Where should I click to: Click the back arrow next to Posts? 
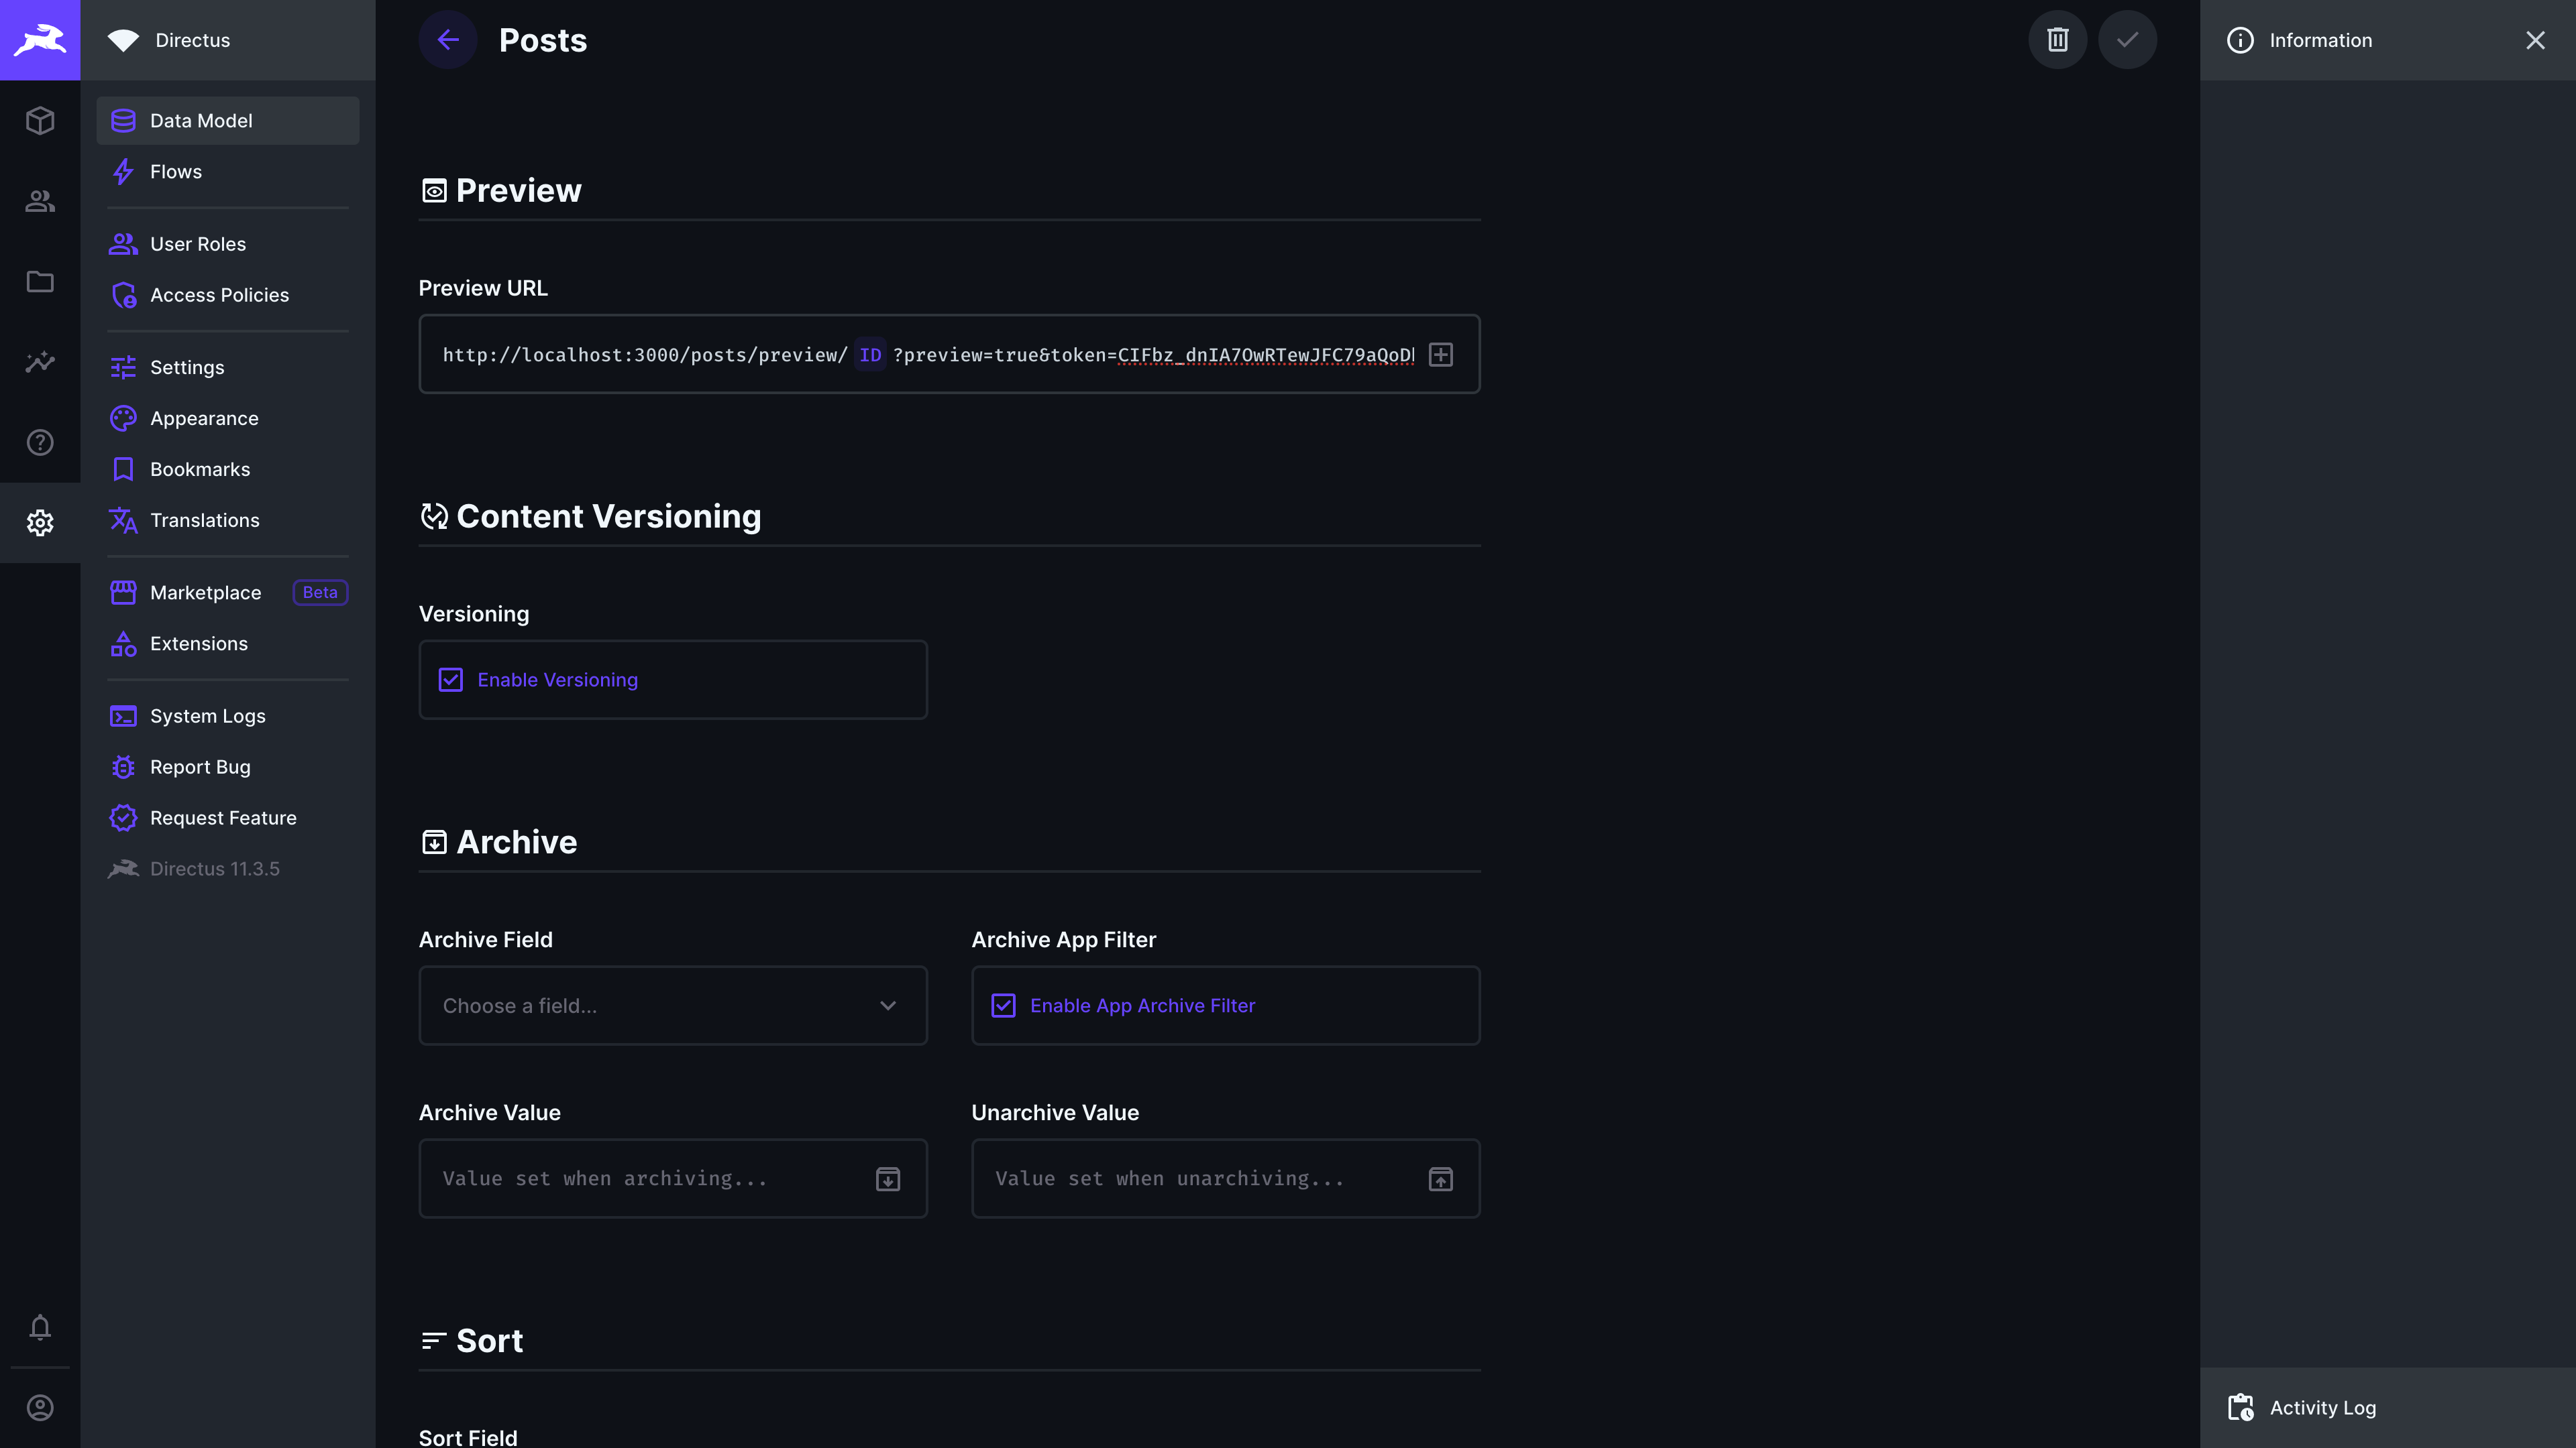[x=448, y=39]
